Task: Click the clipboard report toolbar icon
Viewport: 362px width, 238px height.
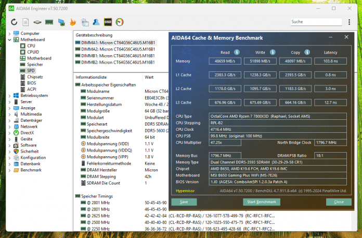Action: (85, 22)
